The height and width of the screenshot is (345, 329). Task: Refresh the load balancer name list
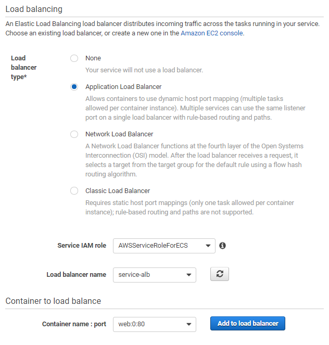(219, 274)
